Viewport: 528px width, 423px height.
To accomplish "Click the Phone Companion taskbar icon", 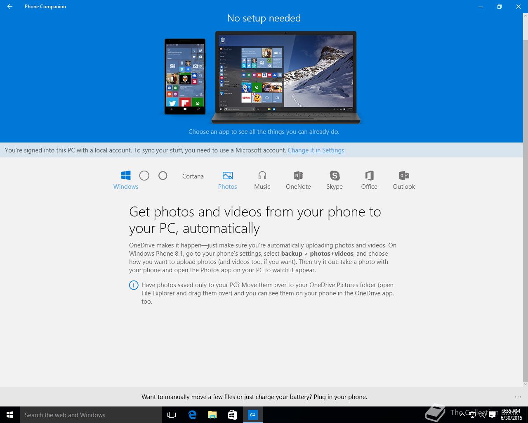I will pyautogui.click(x=253, y=415).
